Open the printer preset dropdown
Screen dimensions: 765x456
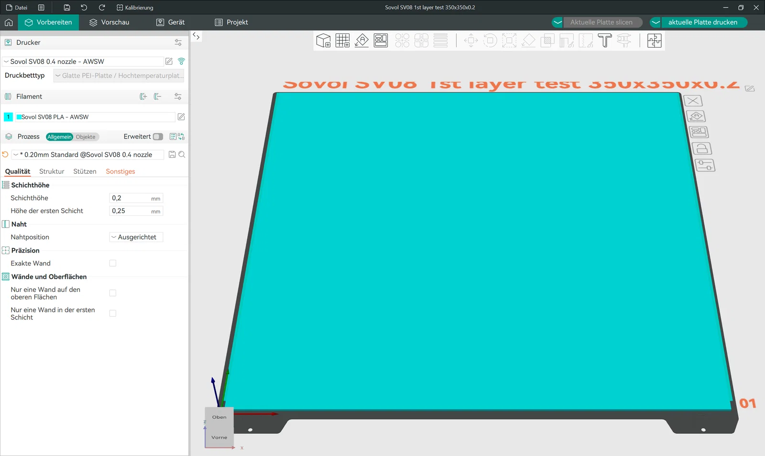[83, 62]
